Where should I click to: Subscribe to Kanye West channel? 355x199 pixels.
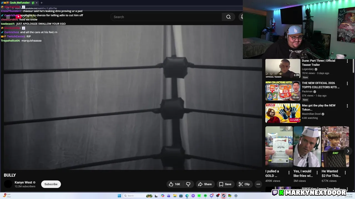click(x=51, y=184)
